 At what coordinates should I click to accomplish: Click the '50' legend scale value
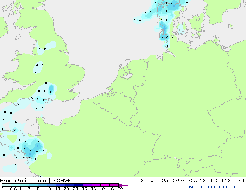(x=120, y=188)
